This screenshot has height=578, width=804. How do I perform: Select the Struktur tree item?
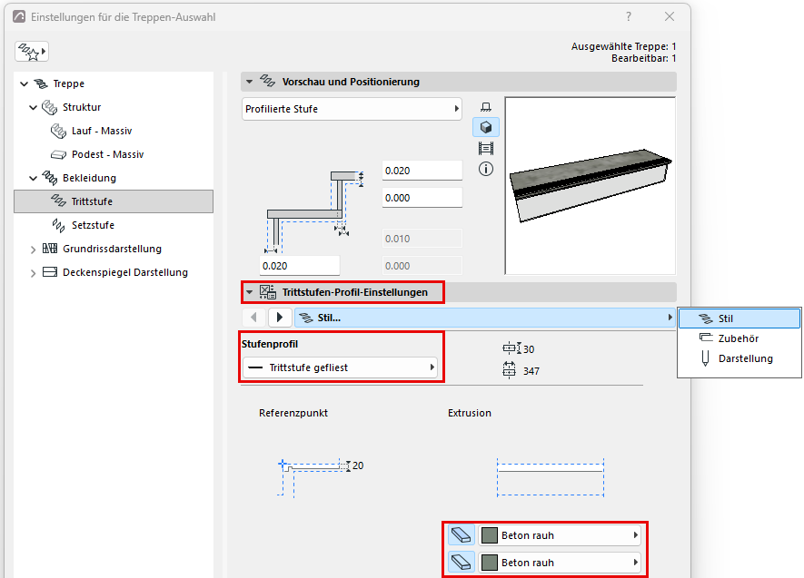82,107
